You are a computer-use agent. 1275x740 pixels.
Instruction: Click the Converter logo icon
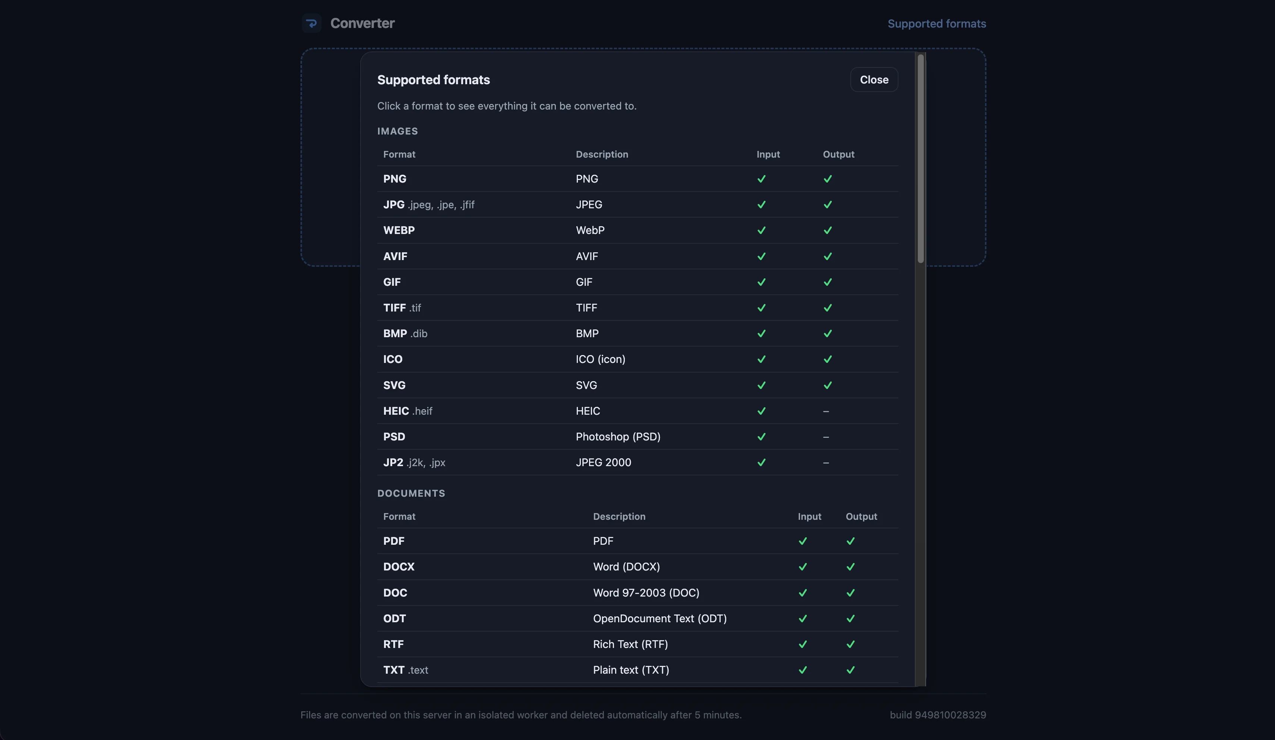coord(312,23)
